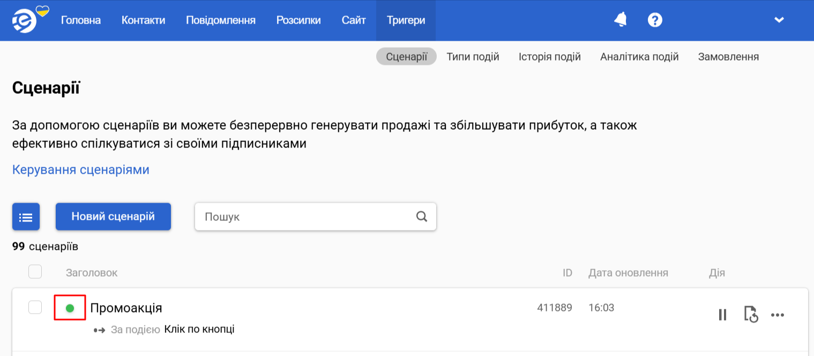Switch to the Аналітика подій tab

pos(639,57)
